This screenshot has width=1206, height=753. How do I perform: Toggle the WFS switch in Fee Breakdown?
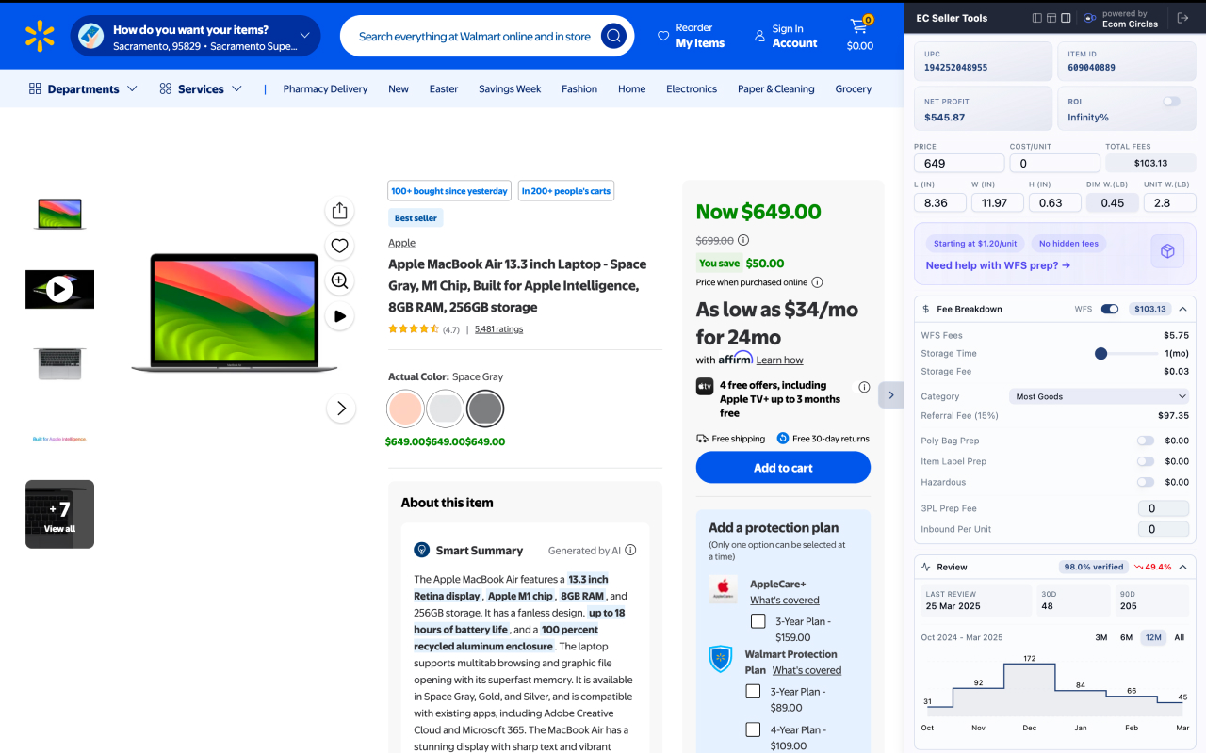click(1109, 308)
